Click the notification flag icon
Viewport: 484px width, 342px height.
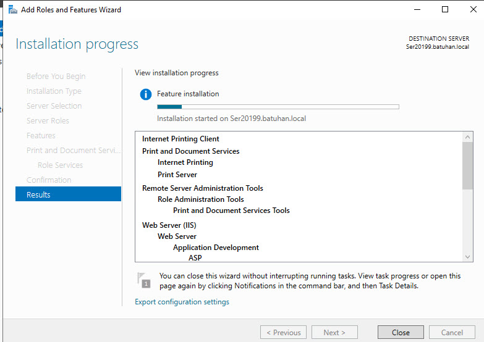143,280
